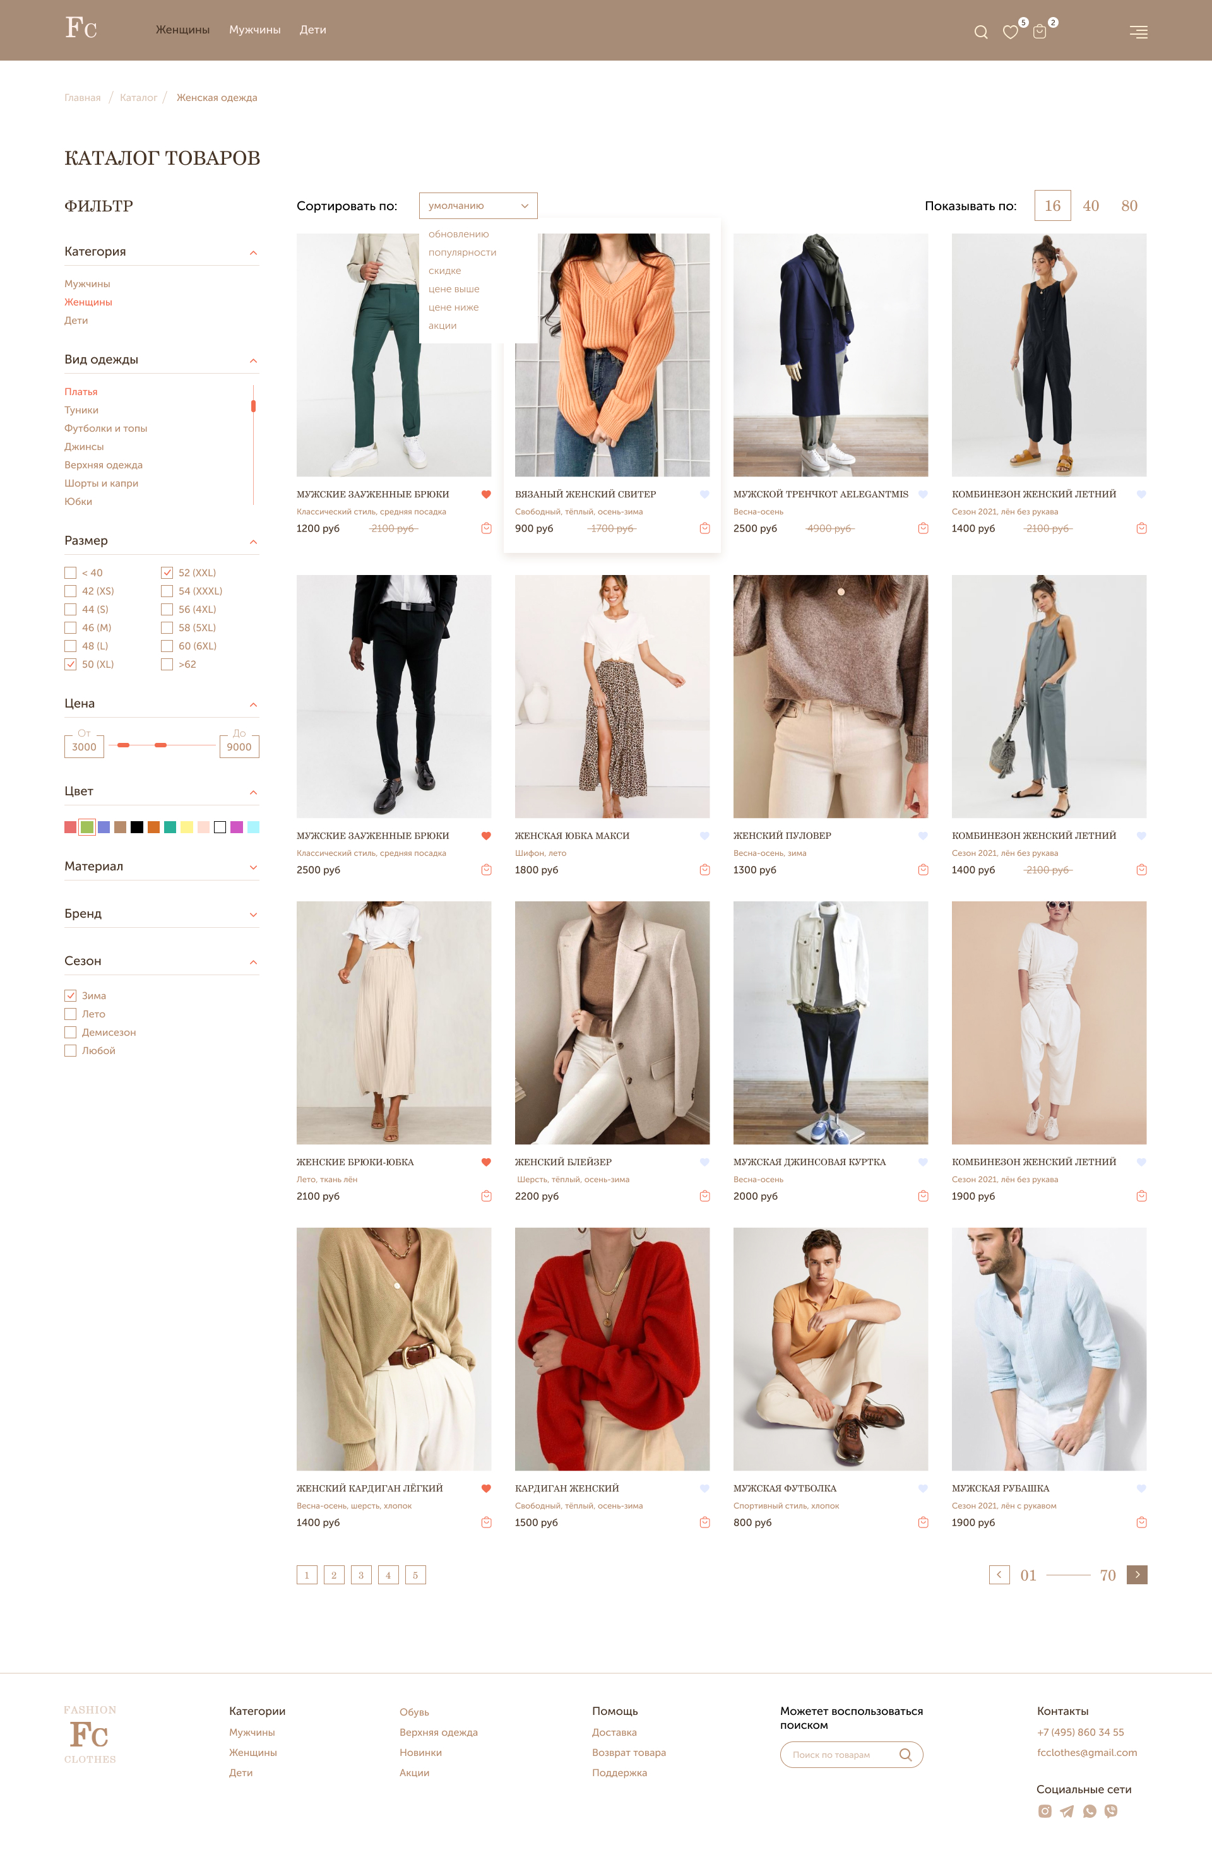Open the Женщины header menu item

click(x=182, y=30)
